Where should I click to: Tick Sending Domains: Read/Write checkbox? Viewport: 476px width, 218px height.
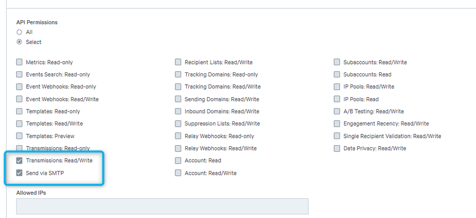178,99
